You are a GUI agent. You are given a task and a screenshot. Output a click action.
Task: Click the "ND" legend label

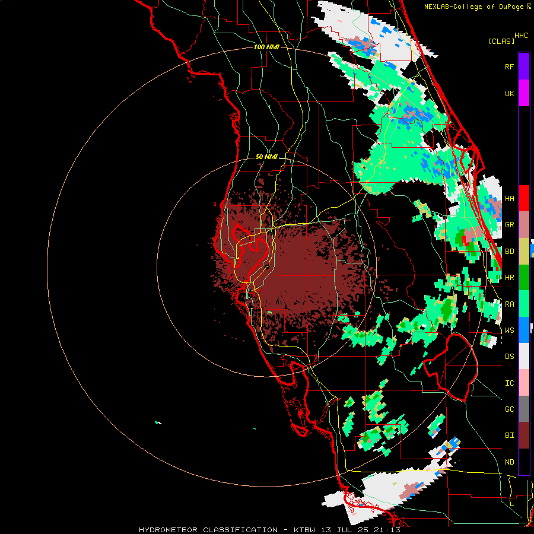509,462
